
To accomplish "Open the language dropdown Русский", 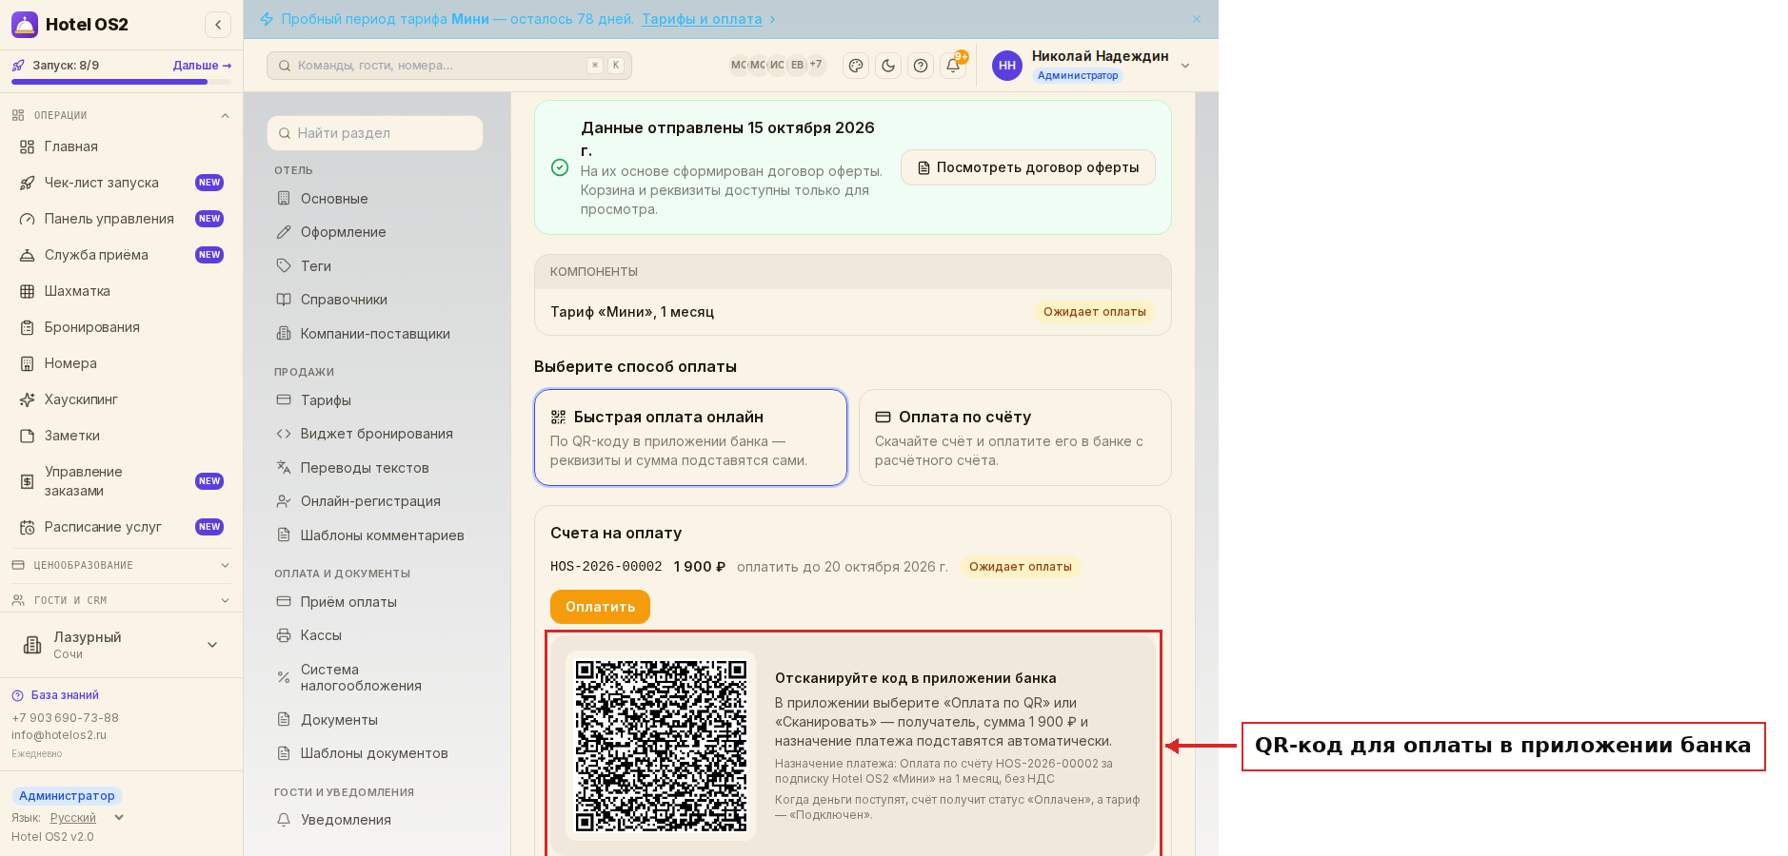I will tap(87, 818).
